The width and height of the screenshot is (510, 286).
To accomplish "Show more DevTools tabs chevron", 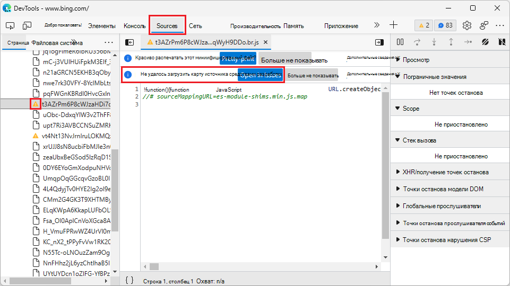I will [377, 25].
